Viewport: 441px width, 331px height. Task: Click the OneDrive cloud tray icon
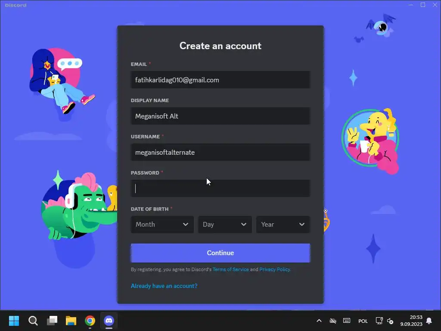point(333,321)
